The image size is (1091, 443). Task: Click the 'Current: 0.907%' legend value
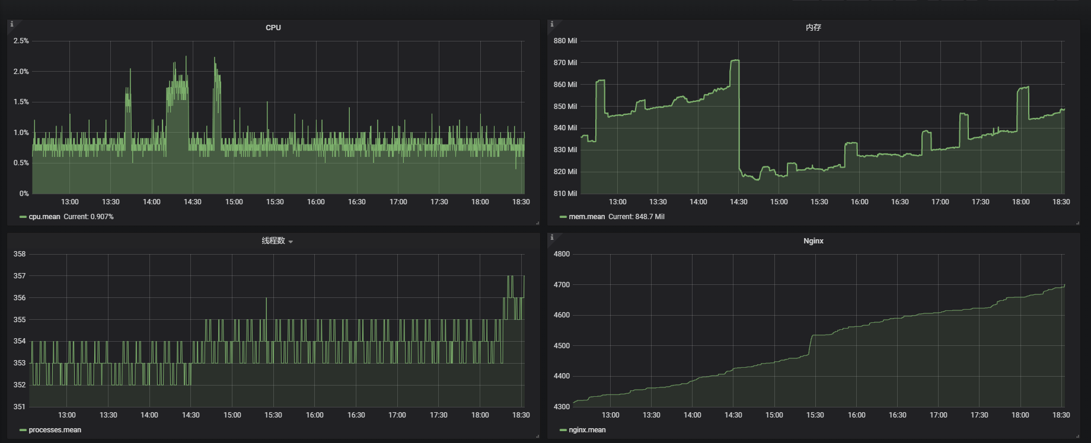(88, 217)
